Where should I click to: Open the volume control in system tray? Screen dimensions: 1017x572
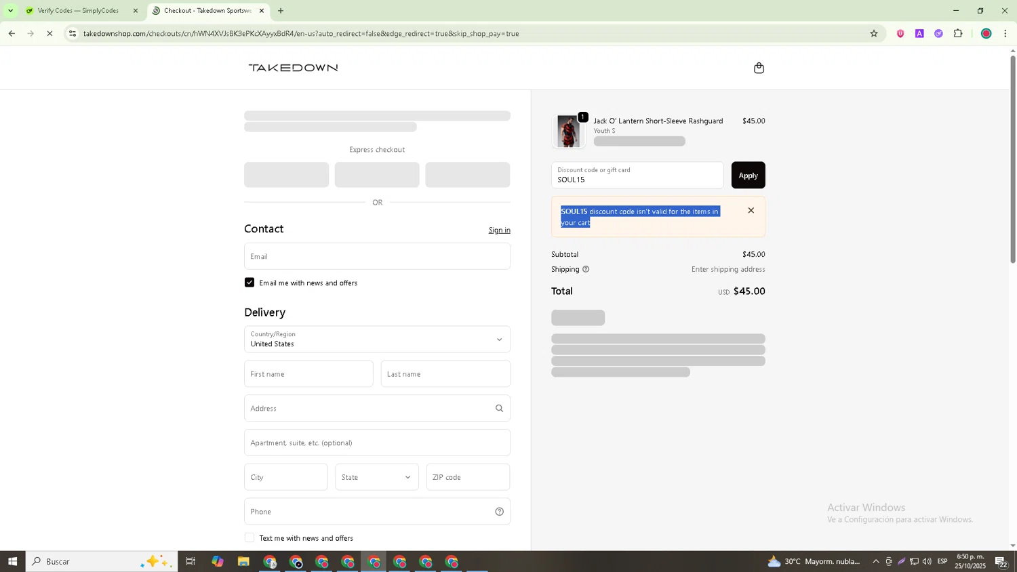point(927,561)
